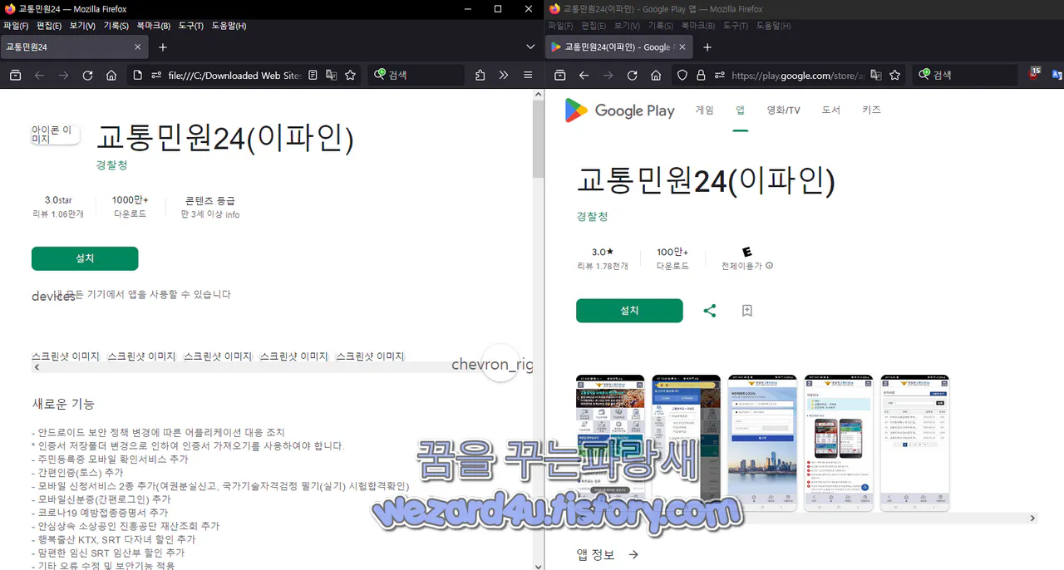Open 기록(S) menu in left window
The height and width of the screenshot is (570, 1064).
pos(116,26)
